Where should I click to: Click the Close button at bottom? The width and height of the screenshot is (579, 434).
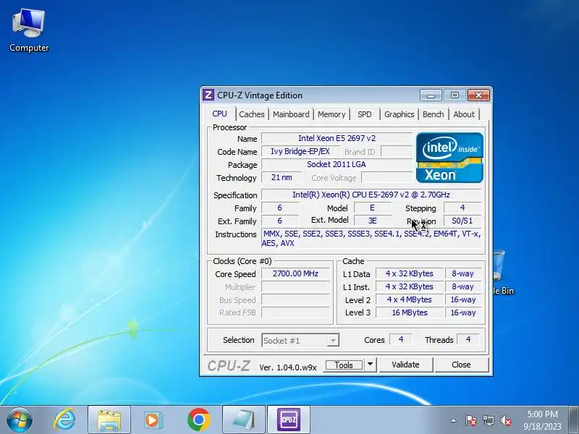pos(461,365)
